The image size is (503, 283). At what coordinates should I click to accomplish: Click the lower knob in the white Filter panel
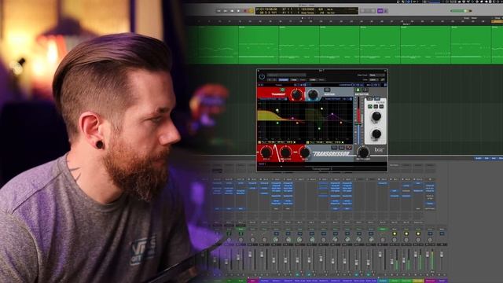tap(376, 134)
